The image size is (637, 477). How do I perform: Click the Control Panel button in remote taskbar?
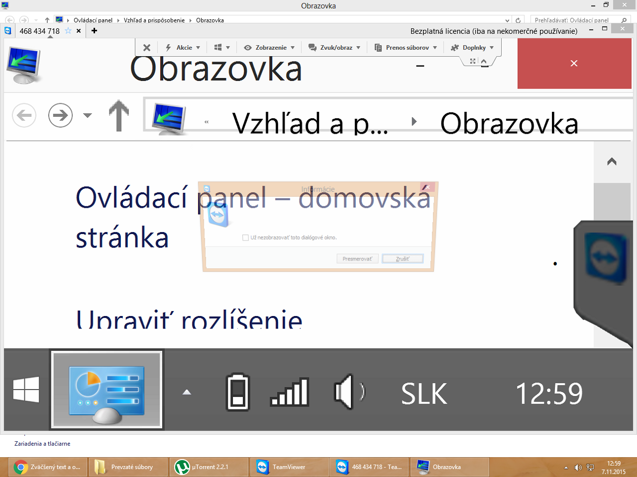107,390
